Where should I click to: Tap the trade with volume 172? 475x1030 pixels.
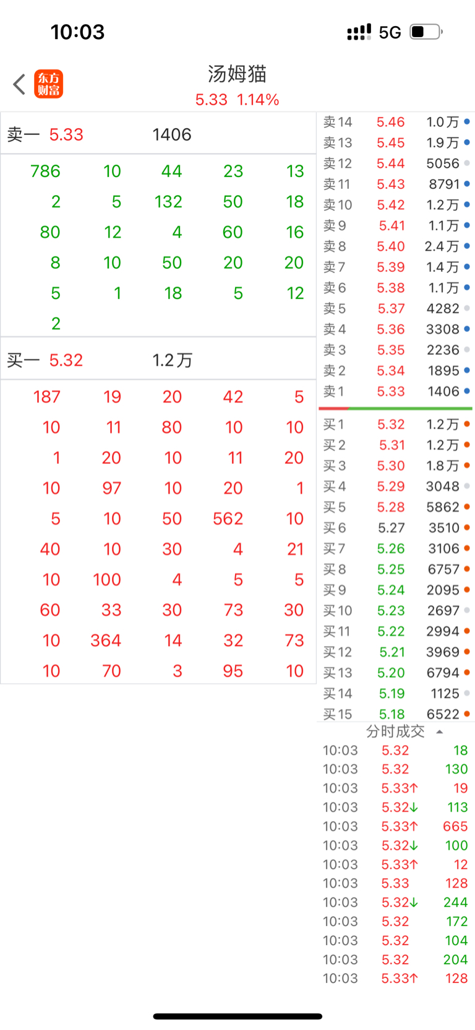pos(396,922)
